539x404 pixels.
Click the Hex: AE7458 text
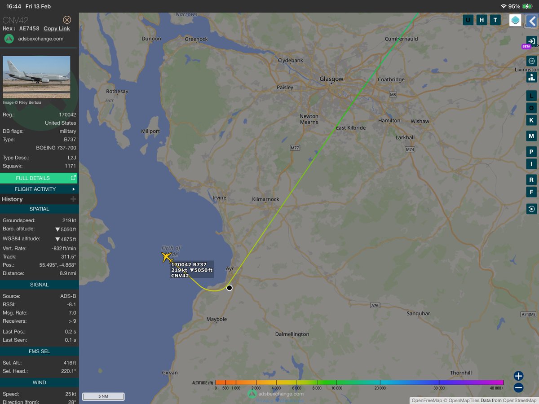(x=21, y=28)
